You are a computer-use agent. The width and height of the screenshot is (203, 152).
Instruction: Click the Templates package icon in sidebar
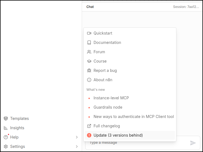tap(5, 119)
